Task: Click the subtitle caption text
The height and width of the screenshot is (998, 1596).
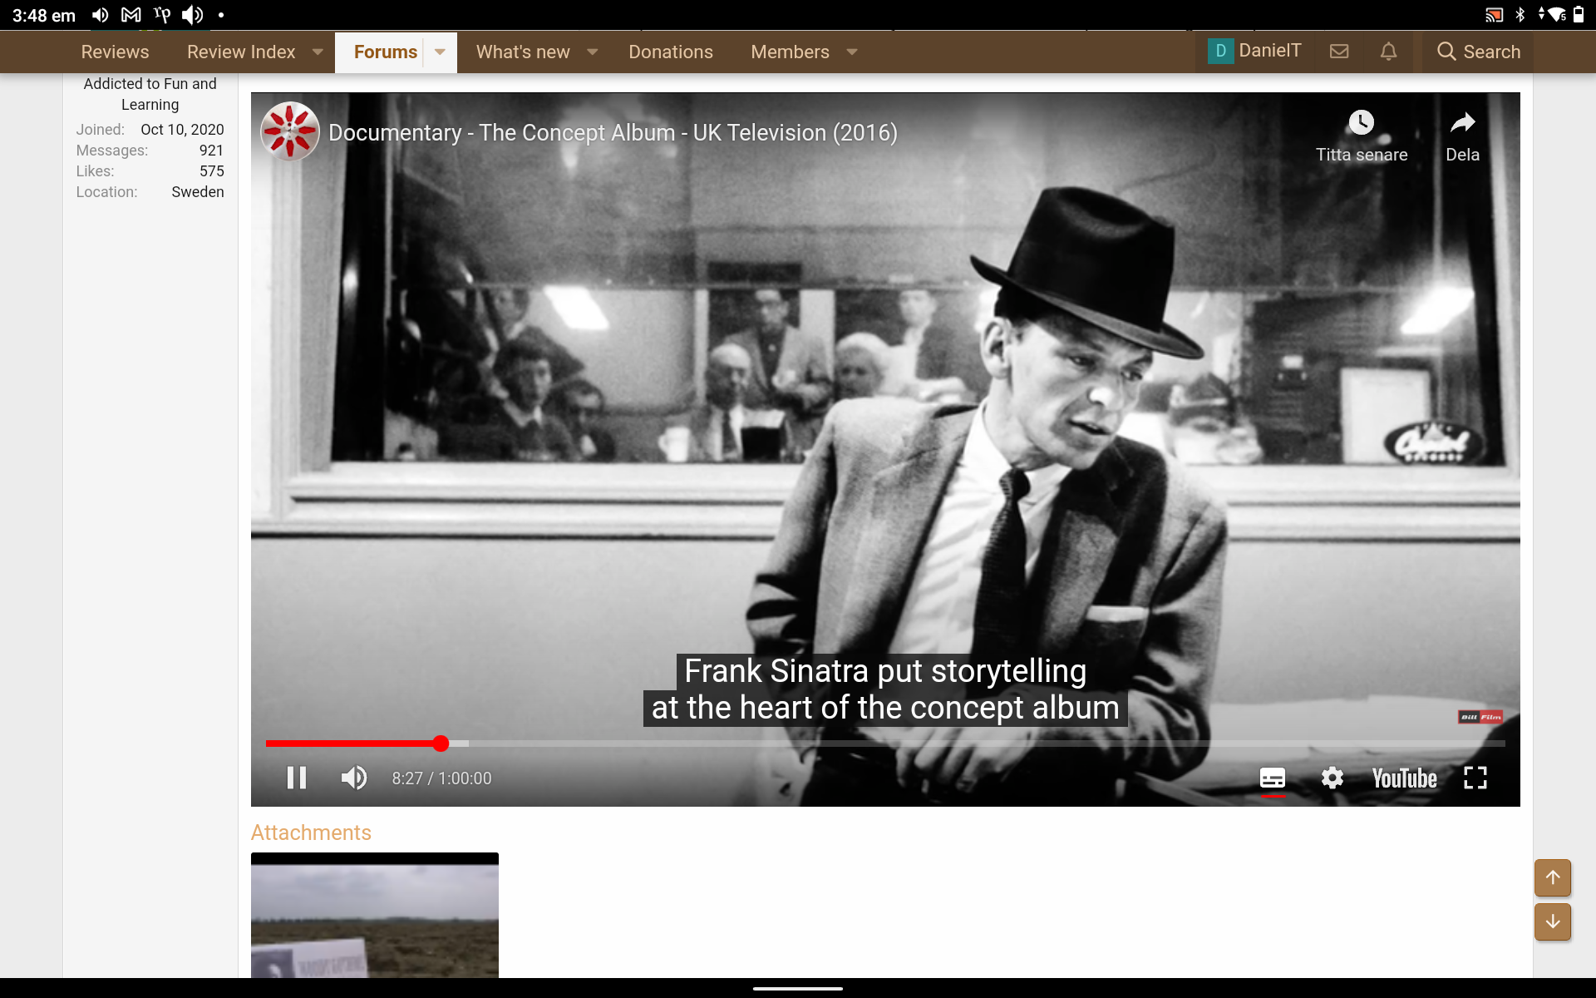Action: click(885, 689)
